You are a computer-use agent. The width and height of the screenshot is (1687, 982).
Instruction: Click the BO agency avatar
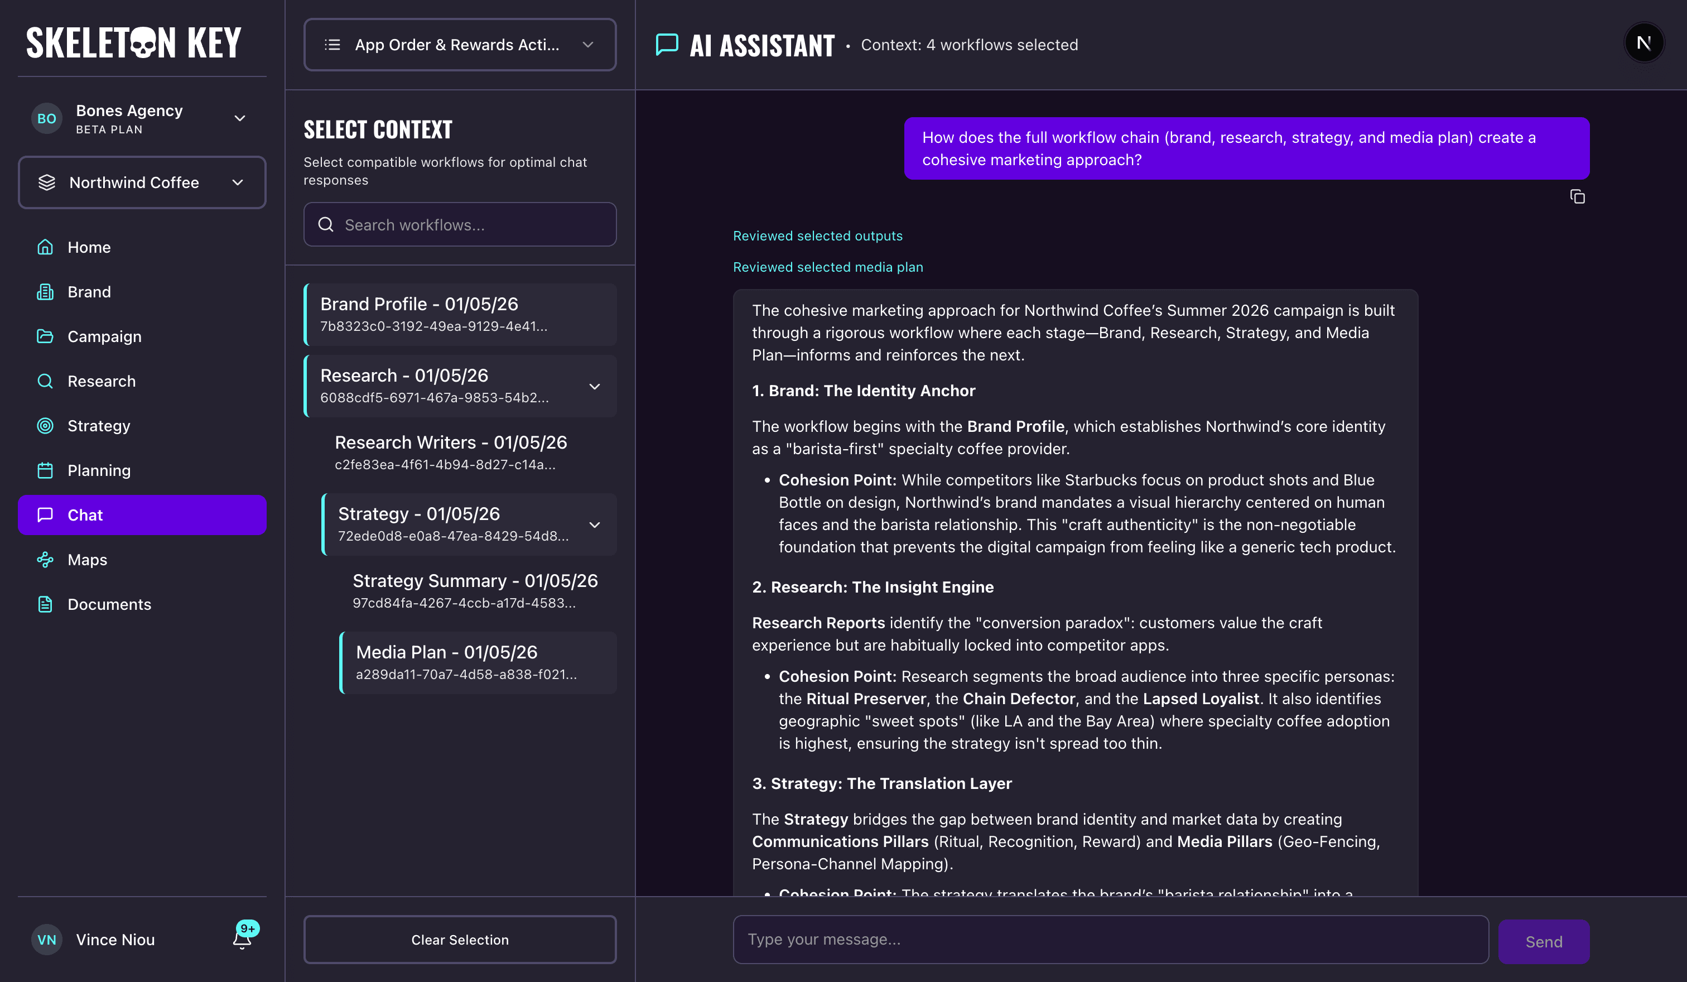coord(47,118)
